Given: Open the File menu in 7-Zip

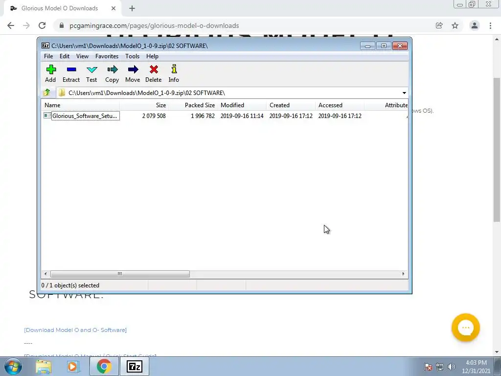Looking at the screenshot, I should tap(48, 56).
